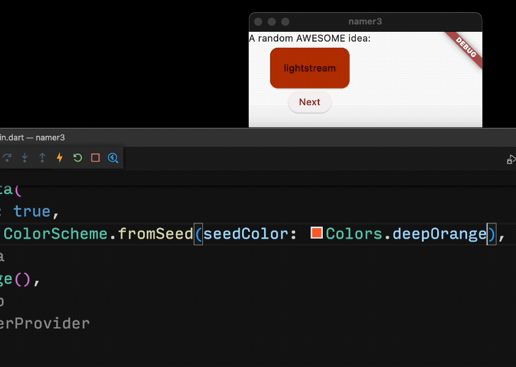This screenshot has height=367, width=516.
Task: Click the 'deepOrange' text in the code
Action: point(439,234)
